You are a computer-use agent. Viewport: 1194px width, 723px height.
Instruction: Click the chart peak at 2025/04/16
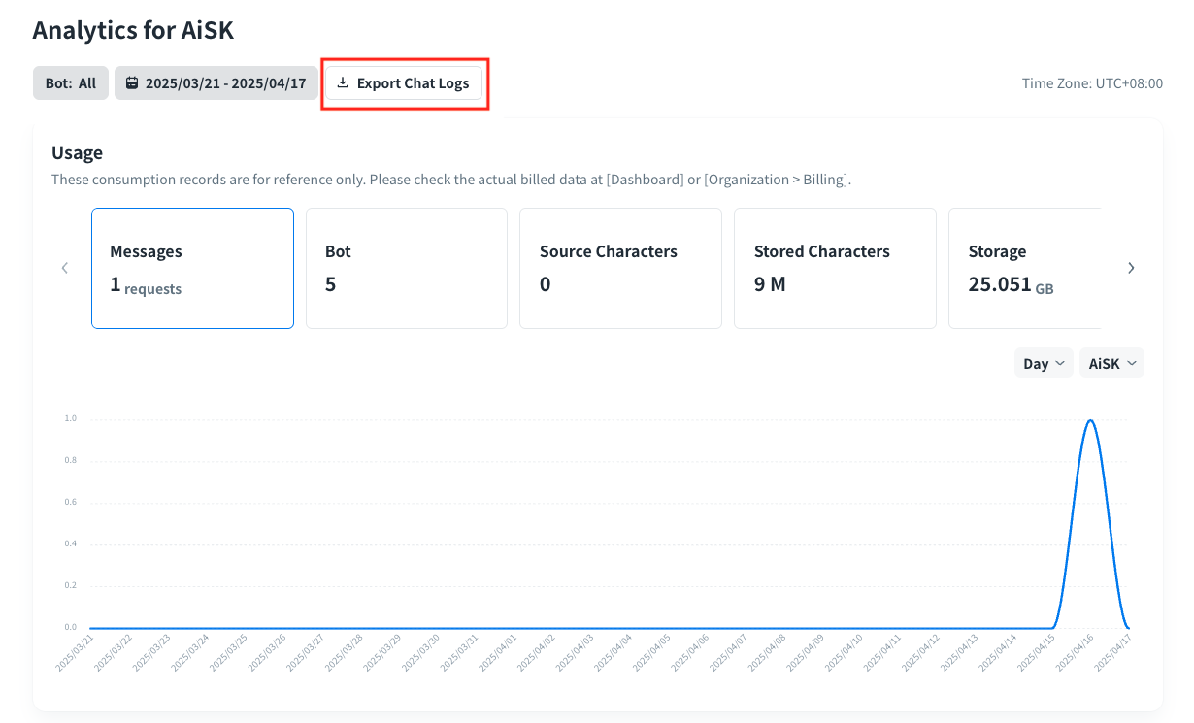pyautogui.click(x=1091, y=421)
